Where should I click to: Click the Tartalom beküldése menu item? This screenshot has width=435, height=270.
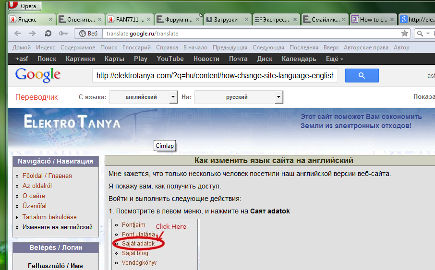click(49, 217)
